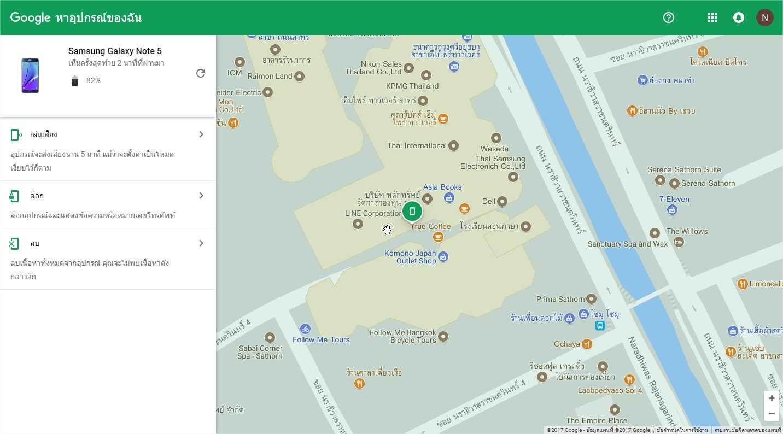The width and height of the screenshot is (783, 434).
Task: Click the True Coffee cafe pin
Action: click(438, 236)
